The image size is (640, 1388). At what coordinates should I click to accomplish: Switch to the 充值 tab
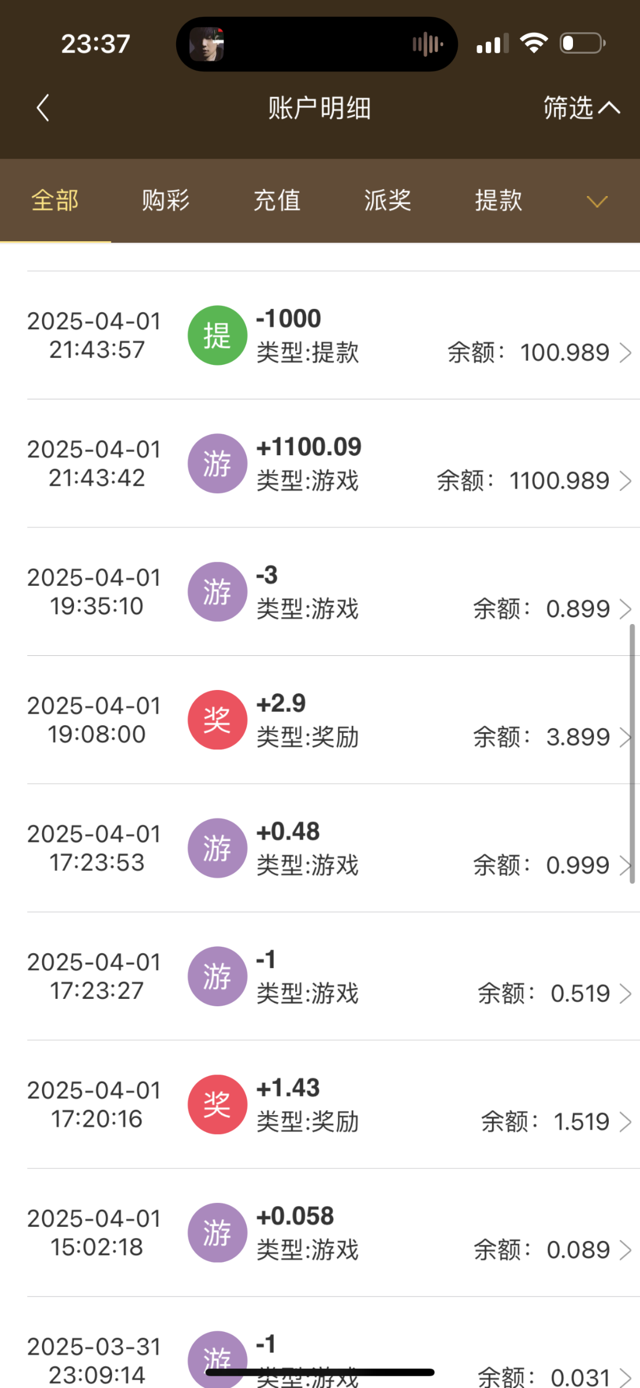[x=277, y=201]
